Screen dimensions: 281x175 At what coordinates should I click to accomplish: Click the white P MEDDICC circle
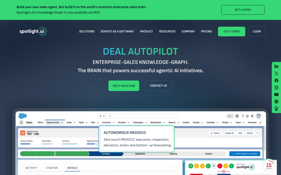point(214,166)
